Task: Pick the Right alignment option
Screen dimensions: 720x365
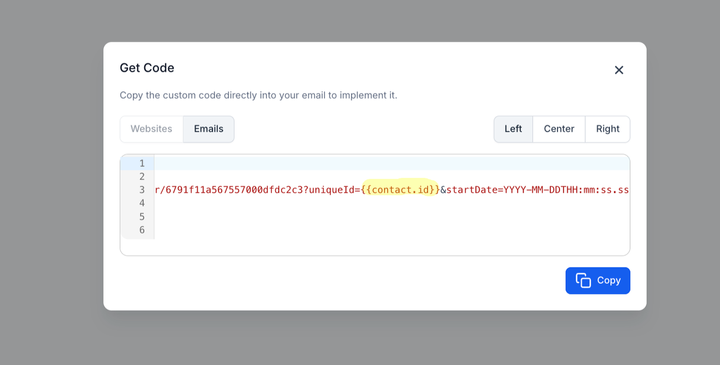Action: (x=607, y=129)
